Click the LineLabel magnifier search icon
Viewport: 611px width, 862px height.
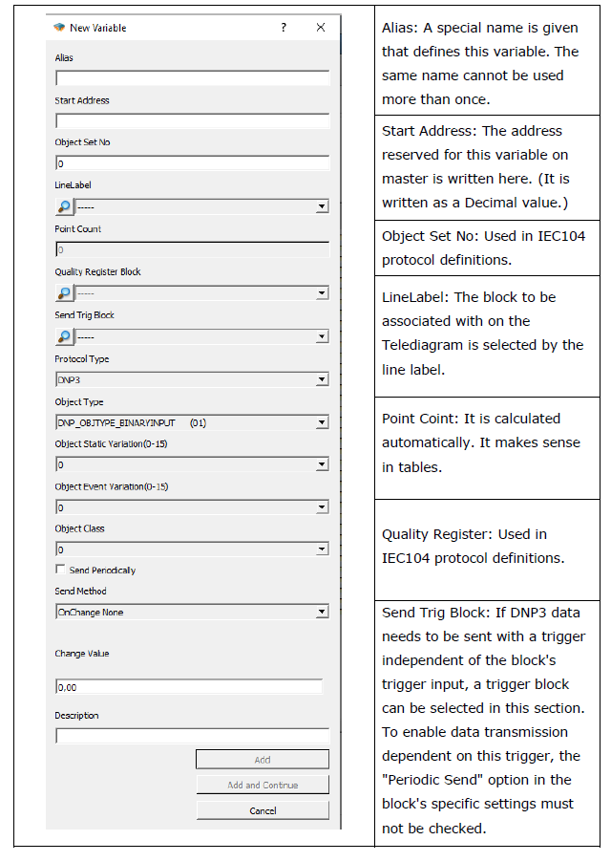[x=64, y=206]
